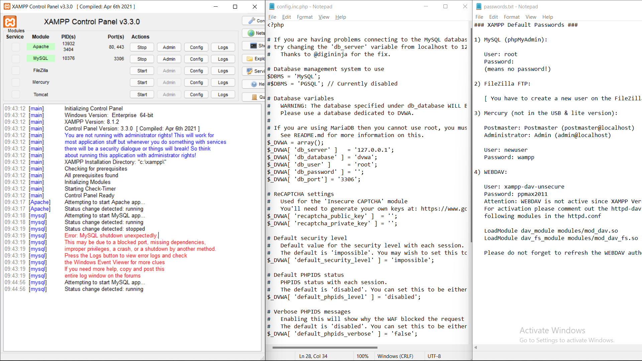Open the Apache Config dropdown button
This screenshot has height=361, width=642.
coord(196,47)
